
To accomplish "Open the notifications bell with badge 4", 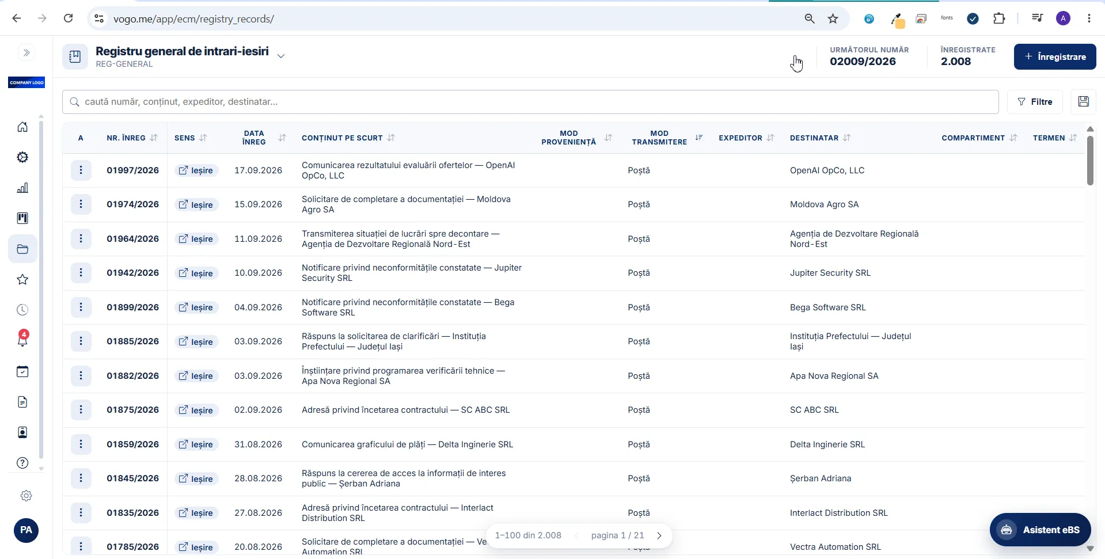I will click(22, 340).
